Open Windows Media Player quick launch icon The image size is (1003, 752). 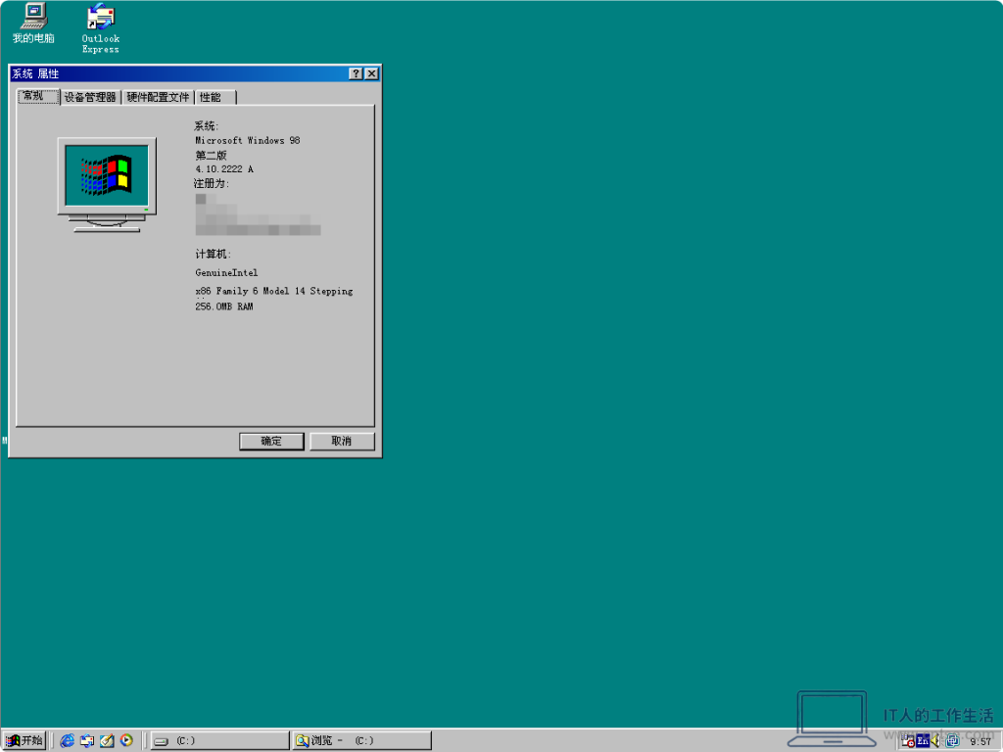(126, 740)
